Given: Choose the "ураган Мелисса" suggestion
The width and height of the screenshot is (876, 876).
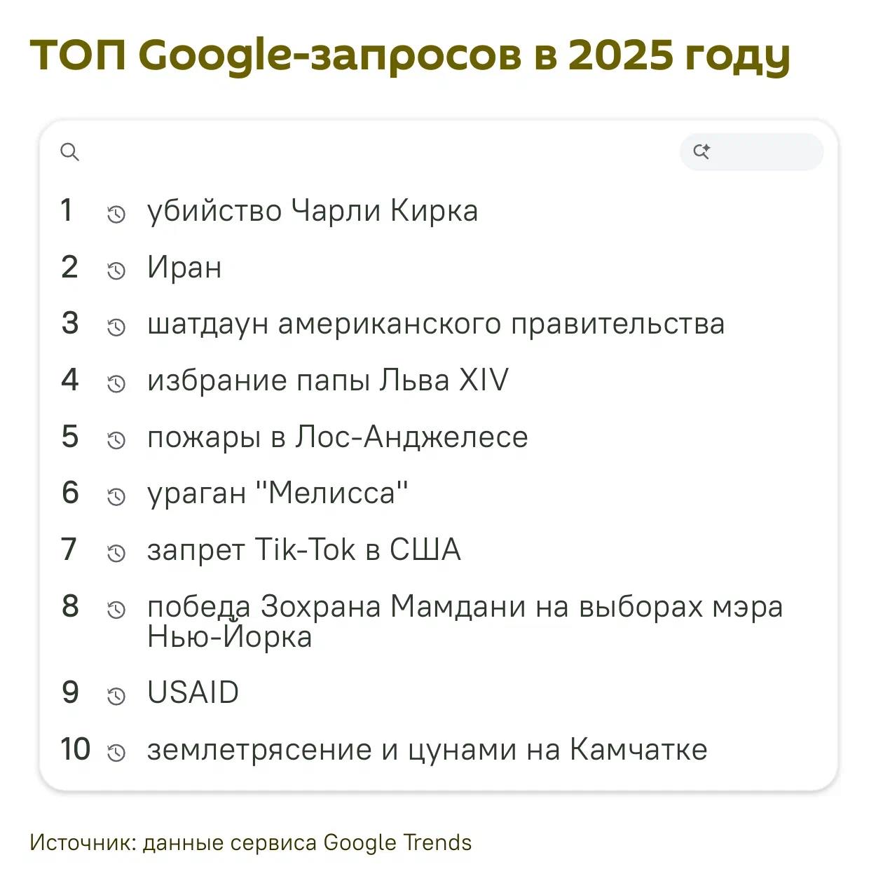Looking at the screenshot, I should tap(278, 493).
